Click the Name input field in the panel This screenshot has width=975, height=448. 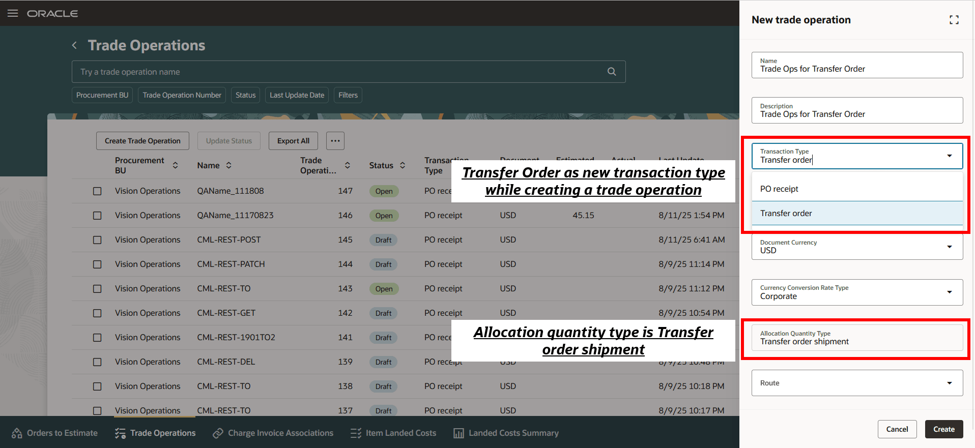click(x=857, y=65)
